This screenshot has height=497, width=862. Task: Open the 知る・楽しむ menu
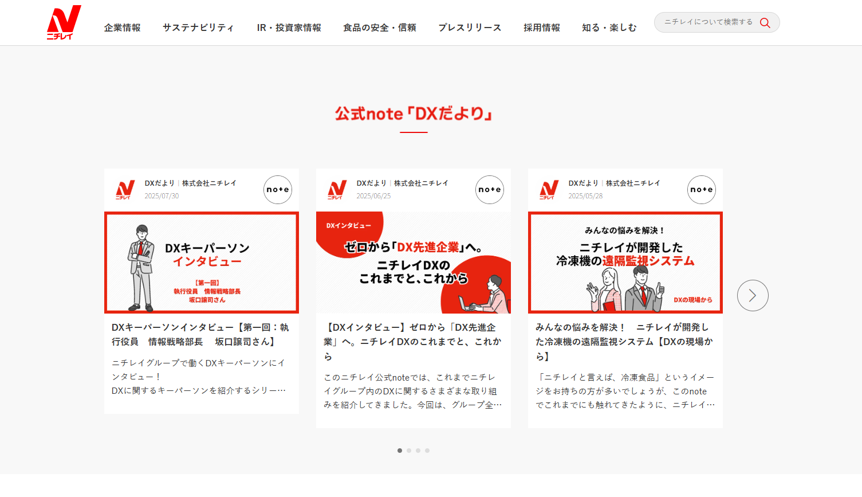pyautogui.click(x=609, y=28)
